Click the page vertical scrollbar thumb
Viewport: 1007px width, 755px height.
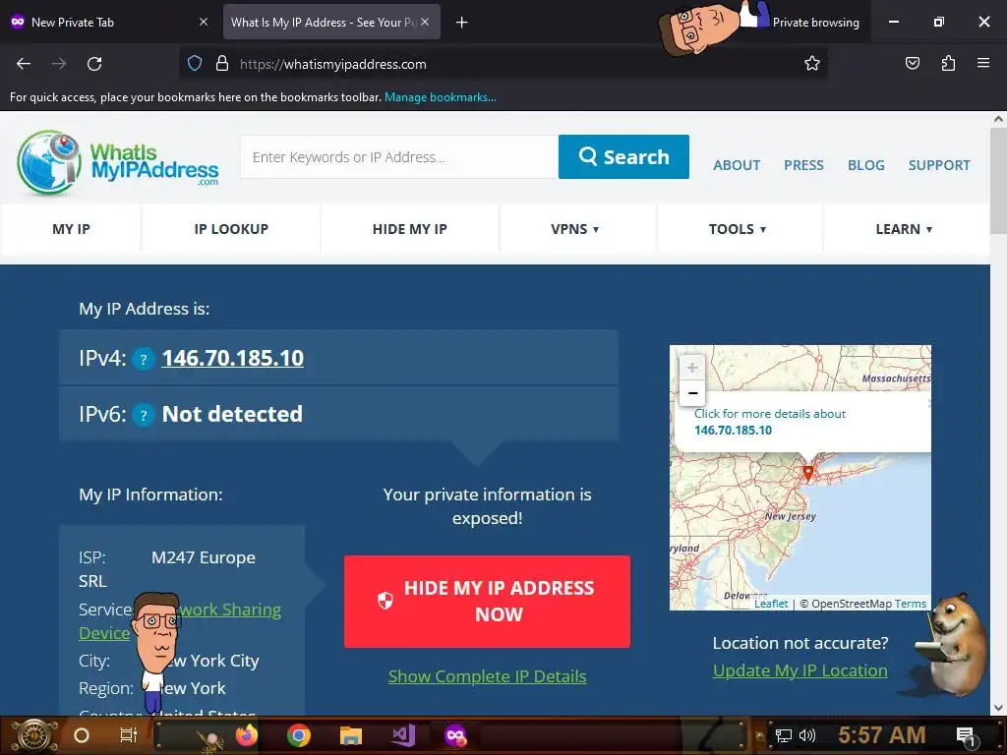pos(998,181)
